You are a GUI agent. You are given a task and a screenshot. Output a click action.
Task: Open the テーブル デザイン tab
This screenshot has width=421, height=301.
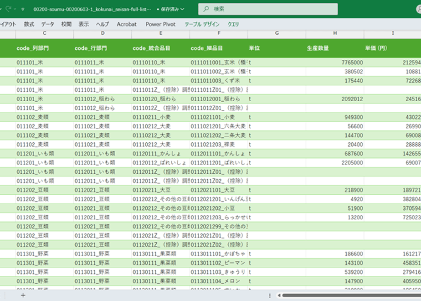point(201,24)
